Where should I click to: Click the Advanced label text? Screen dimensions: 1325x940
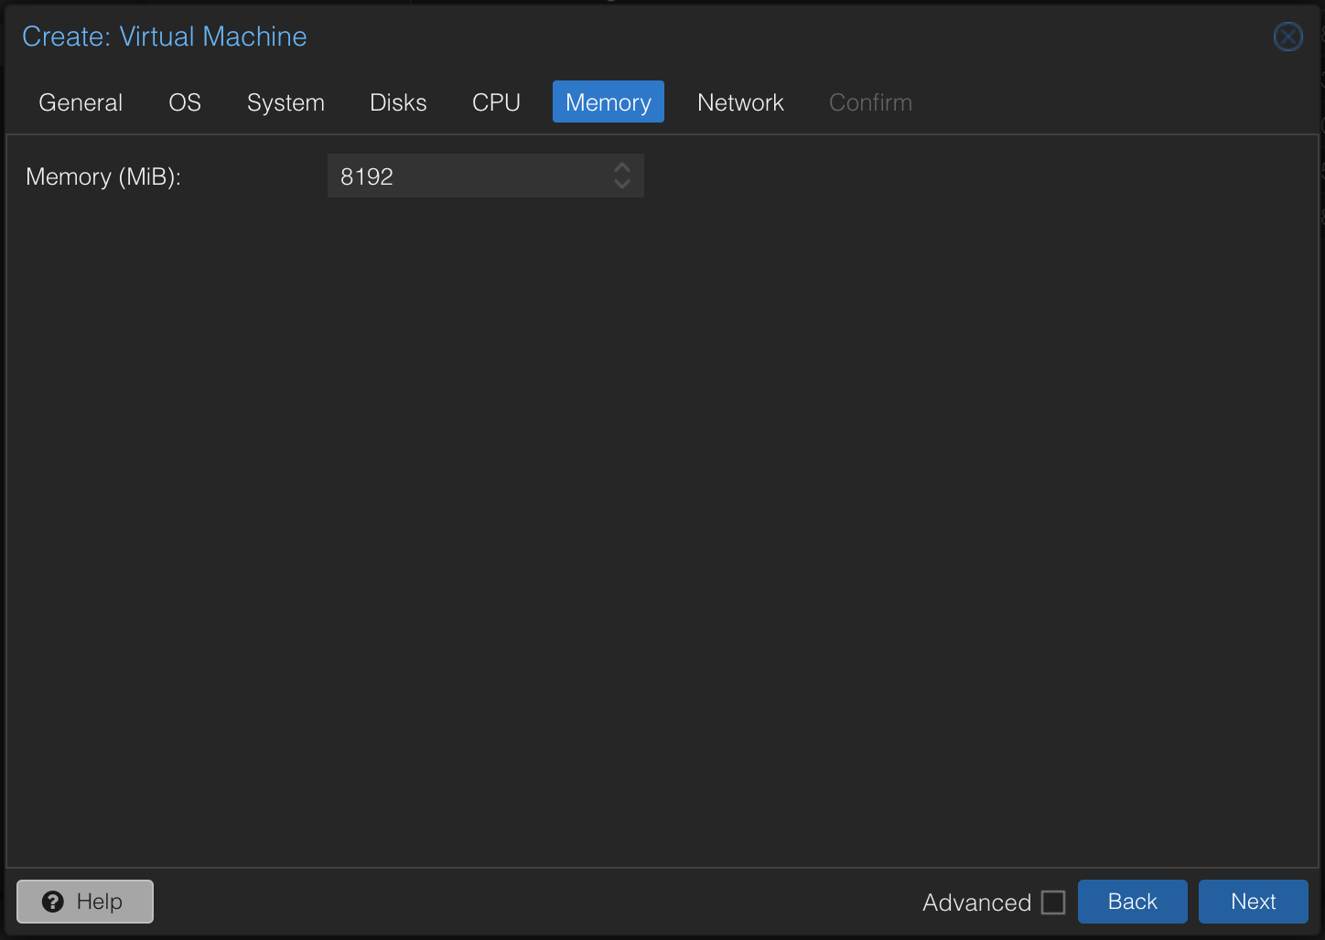[x=976, y=902]
